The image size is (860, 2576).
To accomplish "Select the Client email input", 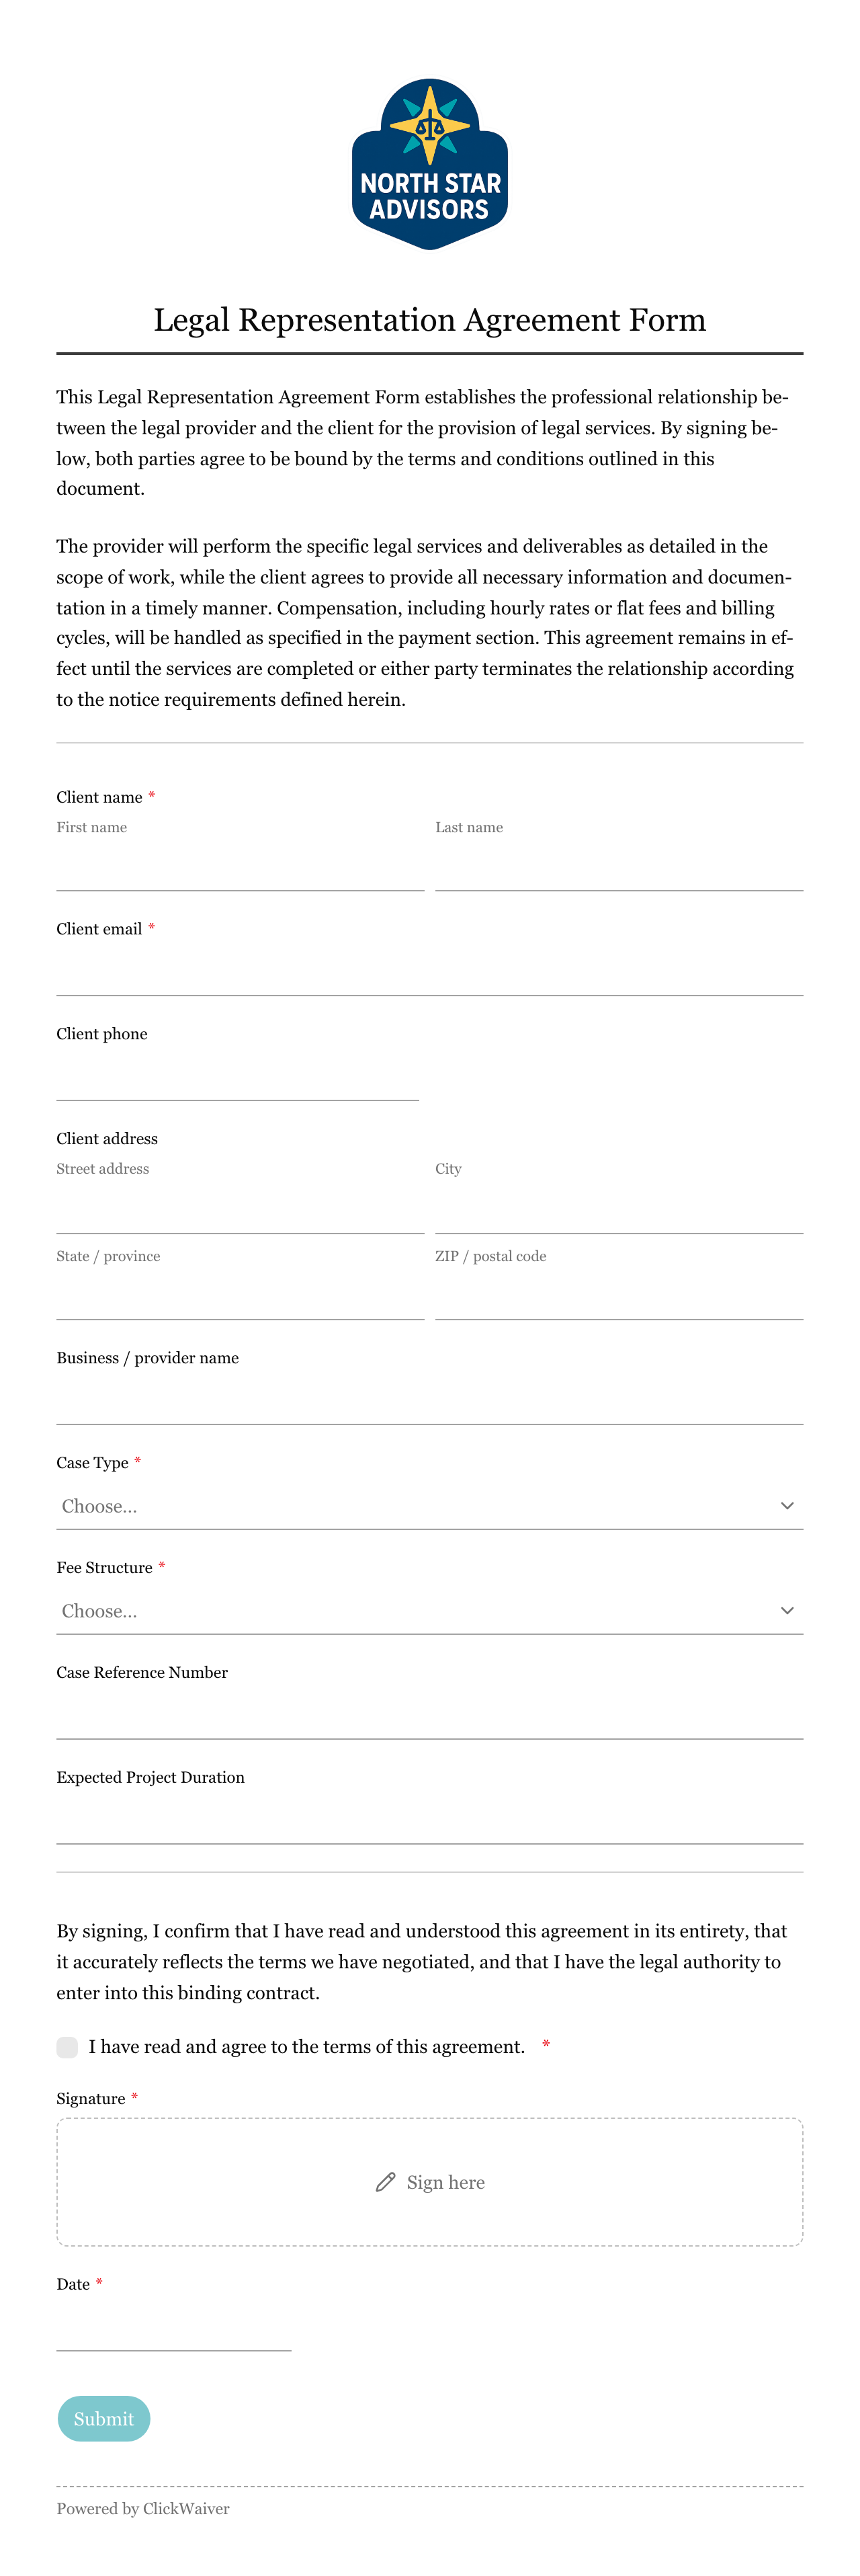I will point(430,973).
